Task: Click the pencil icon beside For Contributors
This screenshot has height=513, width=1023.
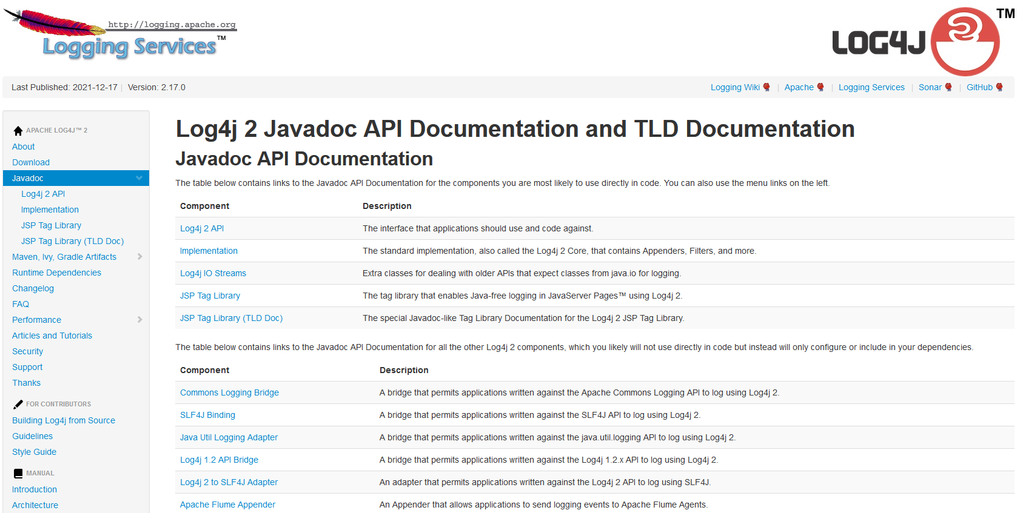Action: tap(18, 405)
